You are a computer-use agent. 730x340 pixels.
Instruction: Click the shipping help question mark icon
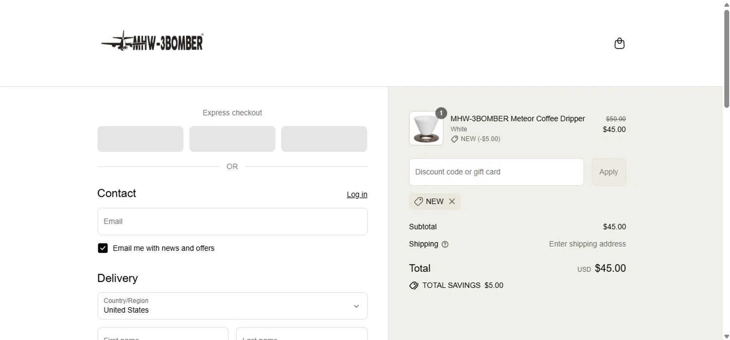click(445, 245)
